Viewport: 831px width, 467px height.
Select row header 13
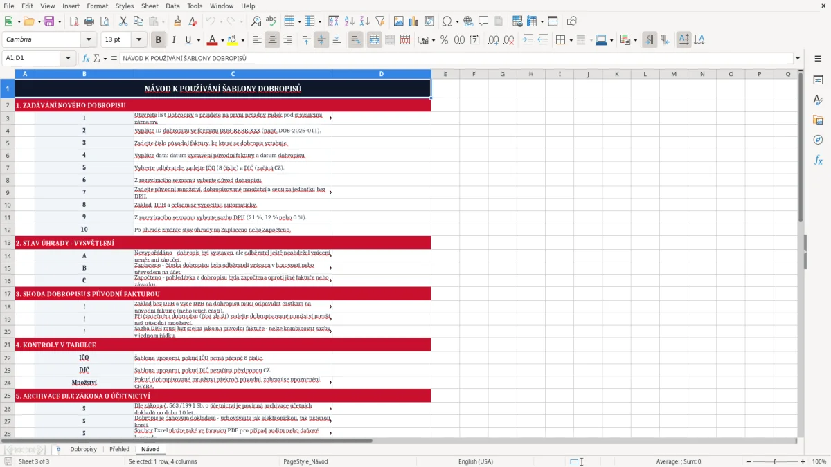8,243
